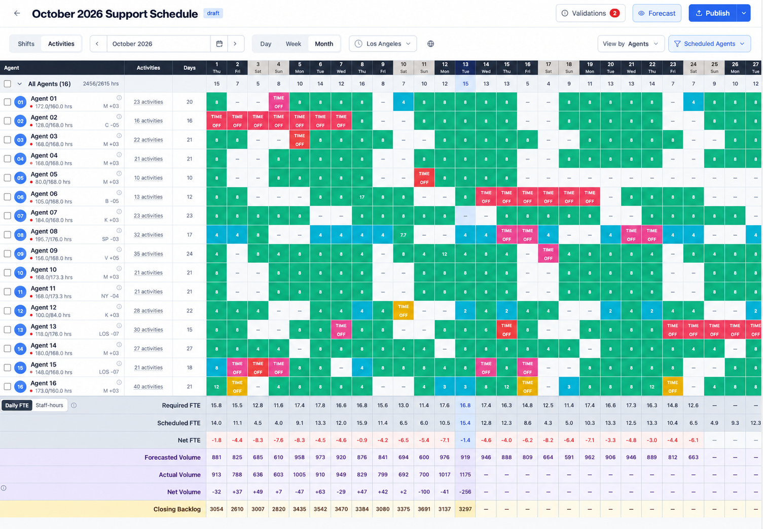Click the info icon left of Net Volume row

pos(4,488)
